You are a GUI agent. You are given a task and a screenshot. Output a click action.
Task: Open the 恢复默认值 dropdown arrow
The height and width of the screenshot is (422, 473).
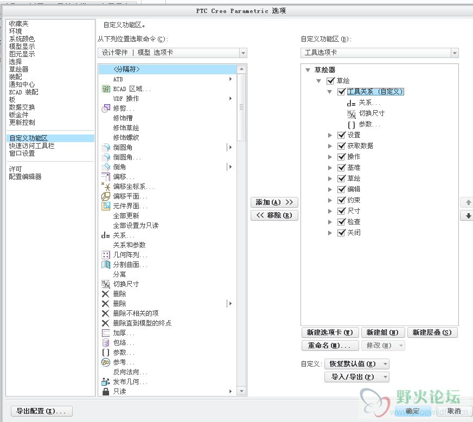(x=385, y=364)
